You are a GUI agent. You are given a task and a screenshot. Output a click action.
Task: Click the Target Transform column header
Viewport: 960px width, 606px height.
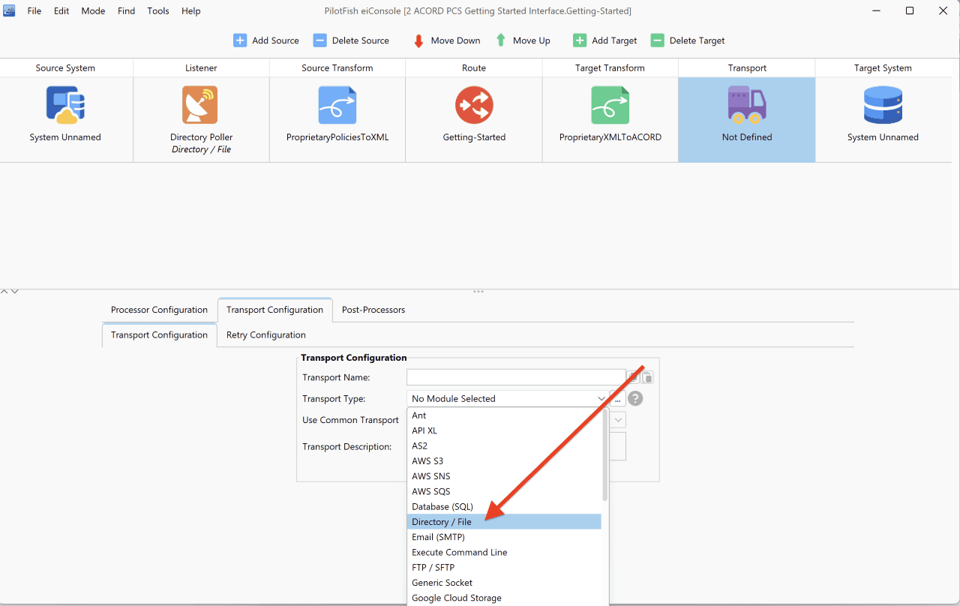click(x=610, y=68)
